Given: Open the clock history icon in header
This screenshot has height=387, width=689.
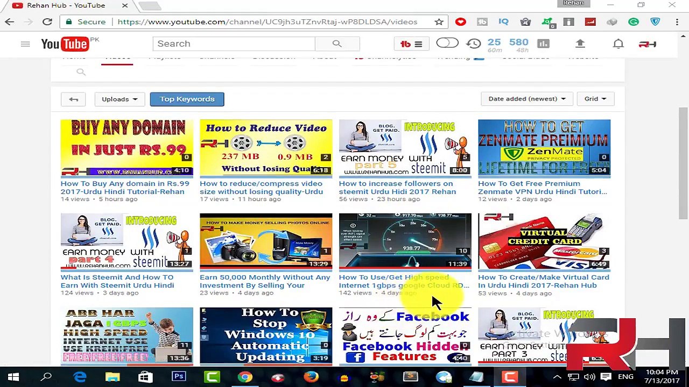Looking at the screenshot, I should click(474, 44).
